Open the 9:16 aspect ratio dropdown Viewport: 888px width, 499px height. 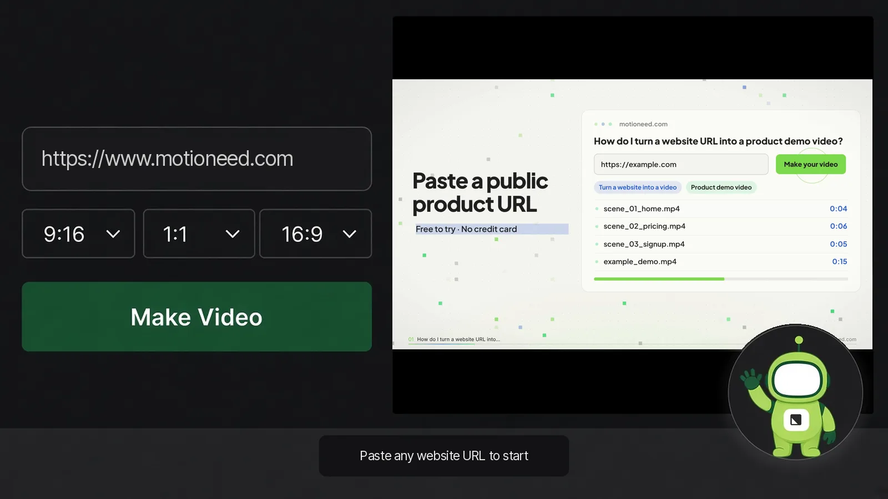point(78,233)
